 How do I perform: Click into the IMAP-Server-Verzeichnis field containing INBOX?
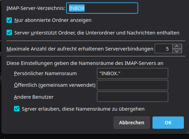point(102,8)
